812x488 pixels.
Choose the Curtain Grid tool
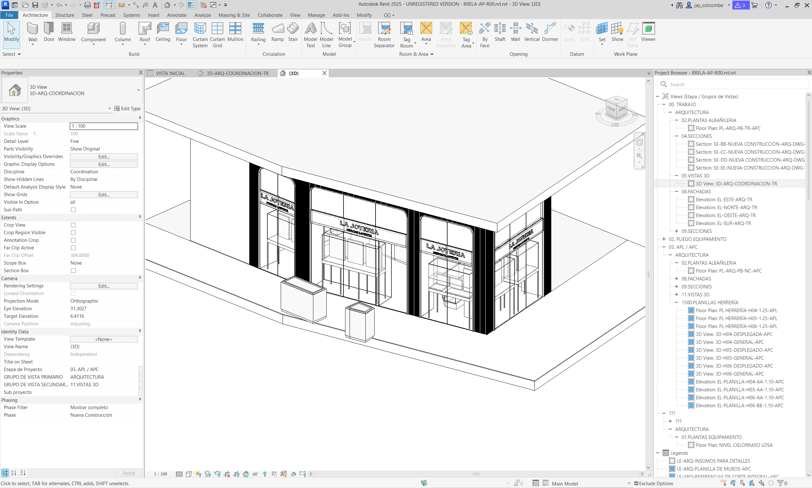[217, 29]
